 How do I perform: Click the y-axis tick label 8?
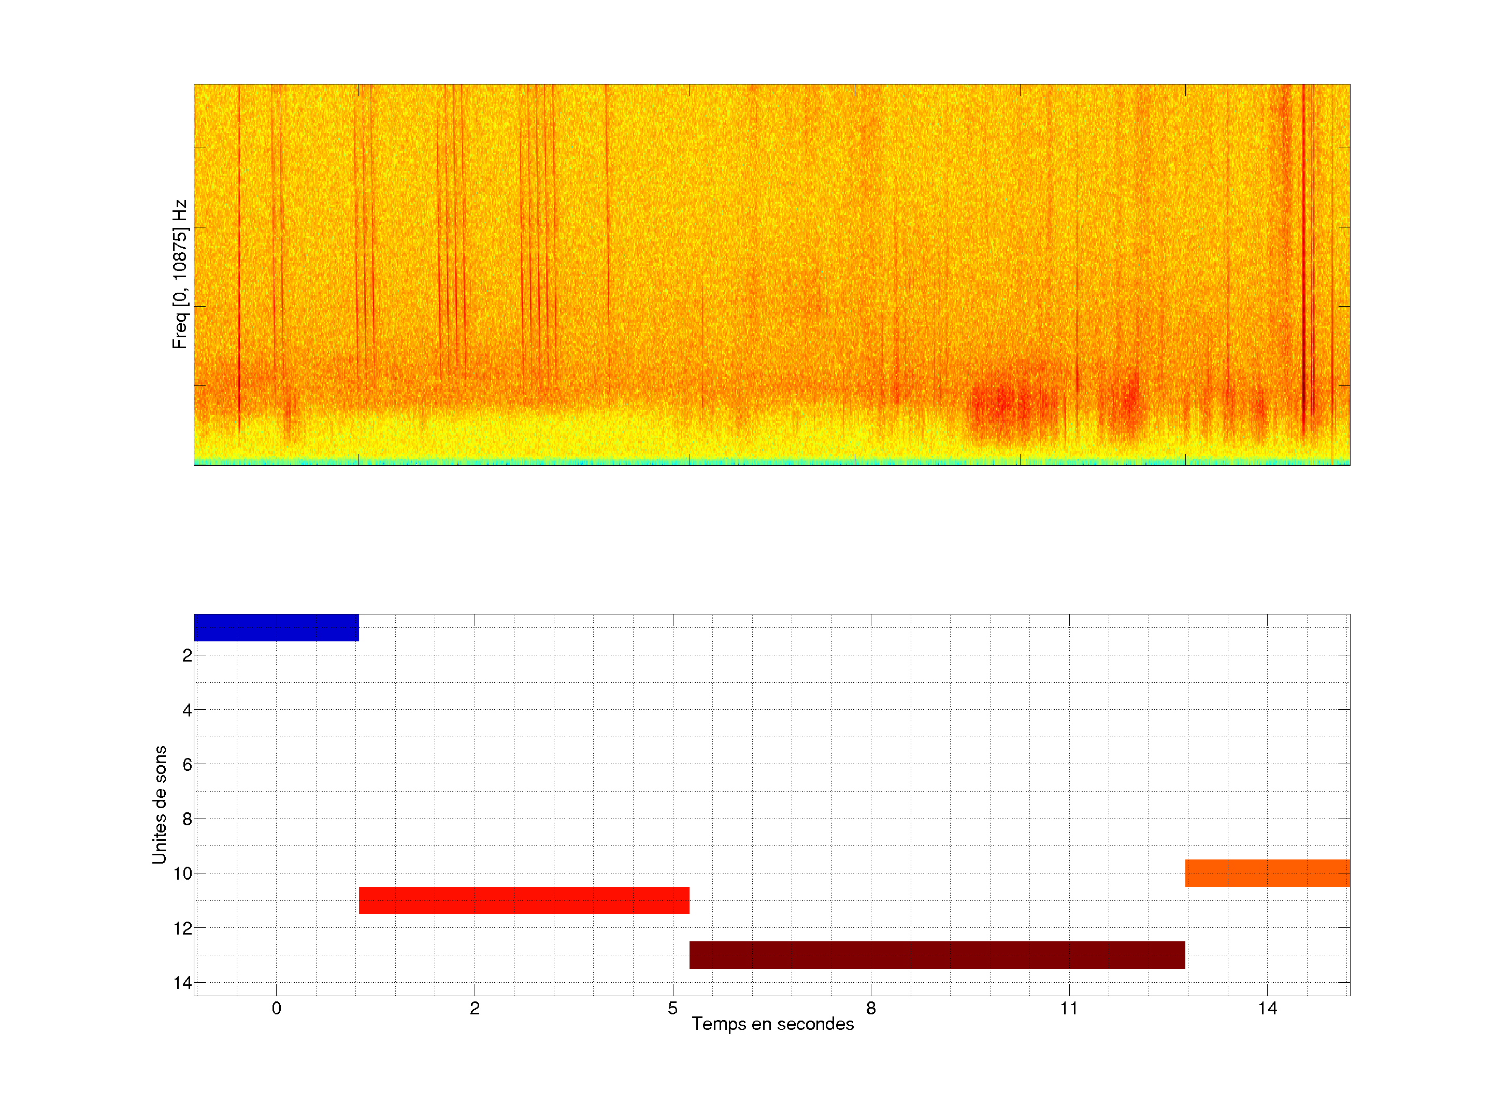187,819
